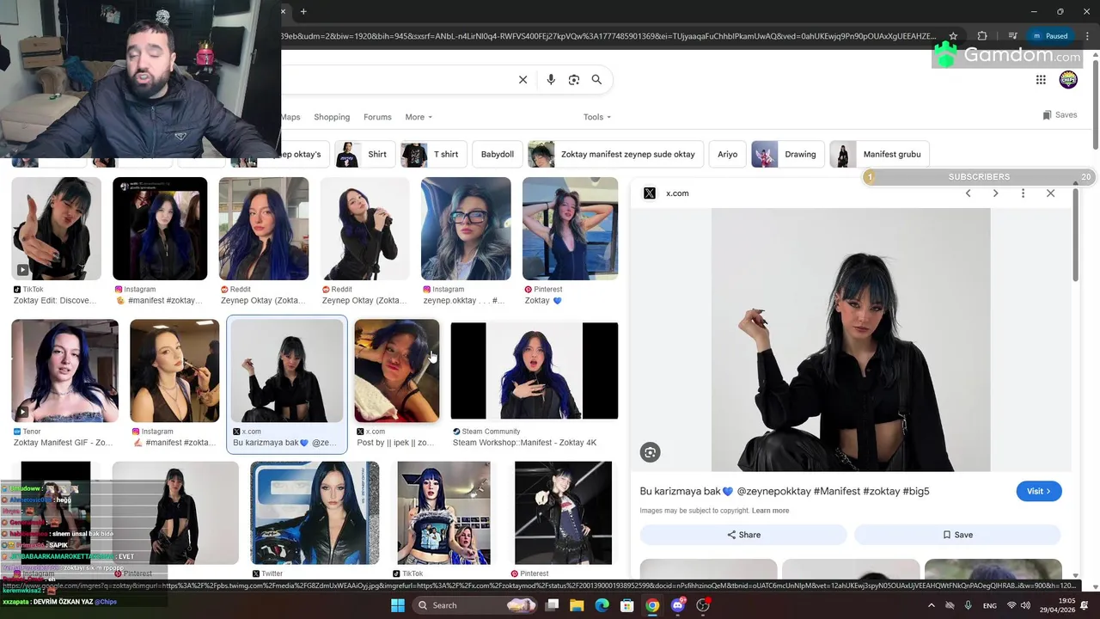Select Zoktay manifest zeynep sude oktay chip
The width and height of the screenshot is (1100, 619).
[x=615, y=154]
